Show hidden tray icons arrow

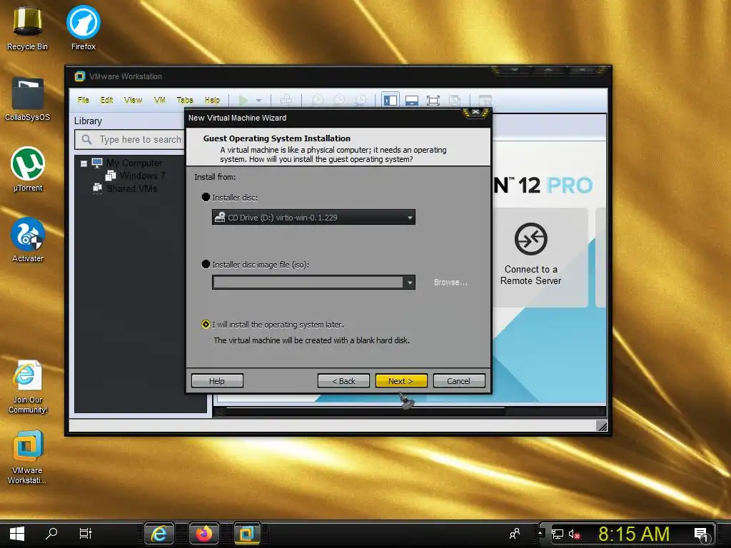[540, 532]
